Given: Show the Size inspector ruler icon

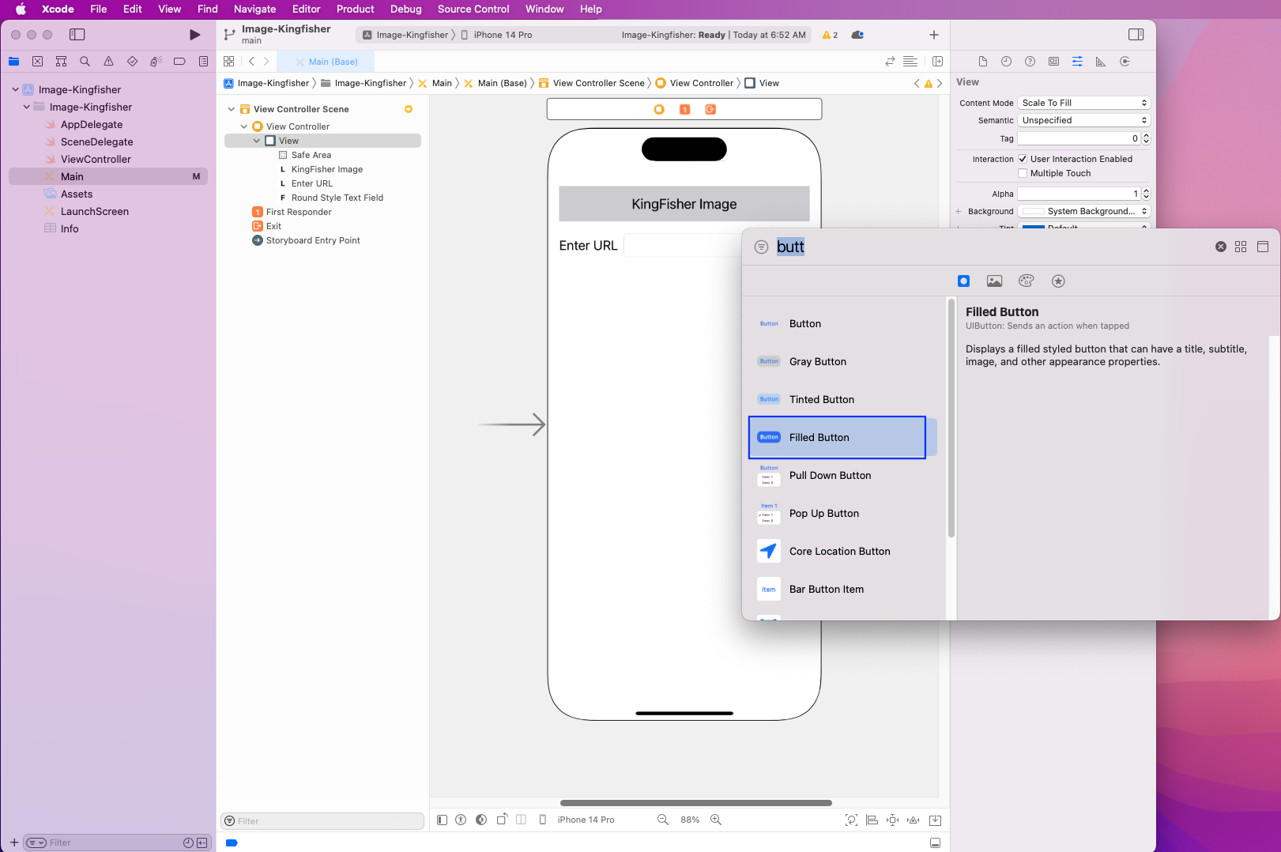Looking at the screenshot, I should 1101,62.
